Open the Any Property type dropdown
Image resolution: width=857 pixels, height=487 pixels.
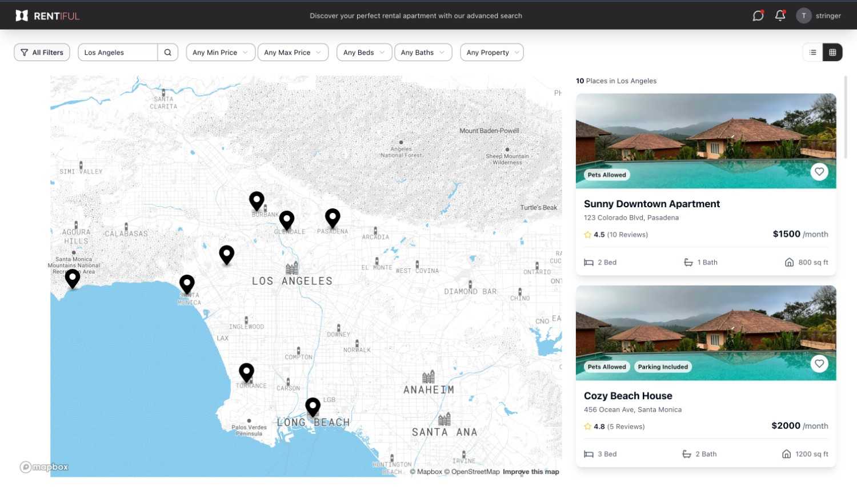coord(492,53)
